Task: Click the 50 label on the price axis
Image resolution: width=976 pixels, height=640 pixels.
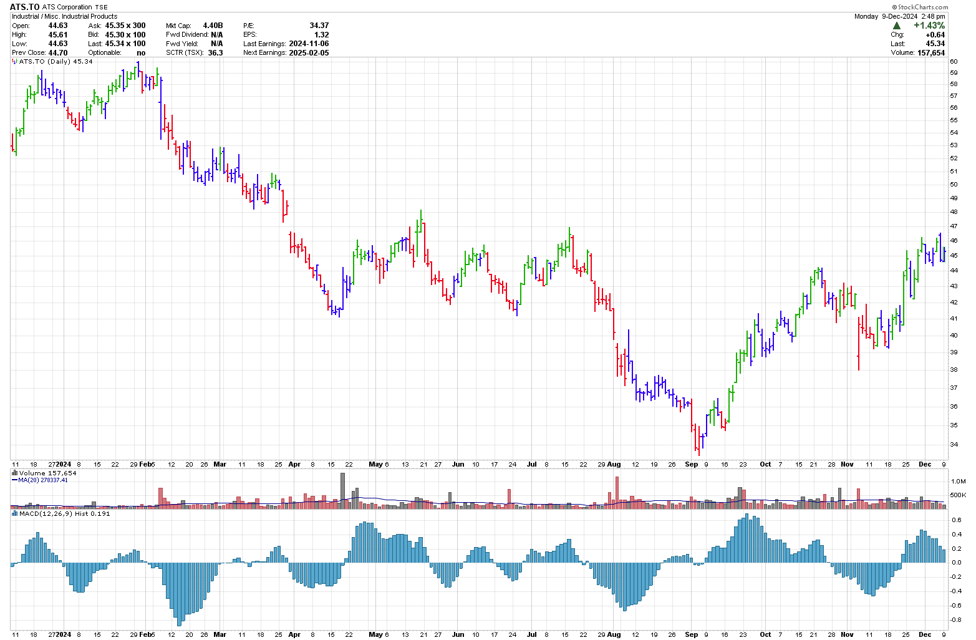Action: (x=954, y=184)
